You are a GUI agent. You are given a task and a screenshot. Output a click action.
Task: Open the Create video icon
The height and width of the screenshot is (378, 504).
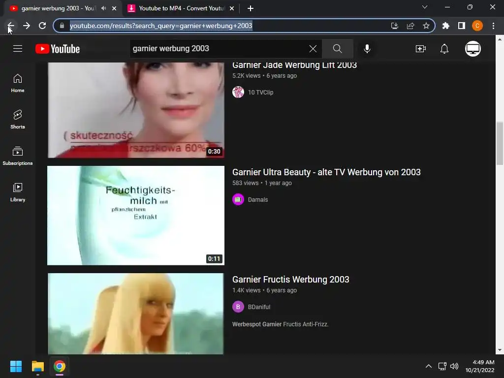point(420,49)
